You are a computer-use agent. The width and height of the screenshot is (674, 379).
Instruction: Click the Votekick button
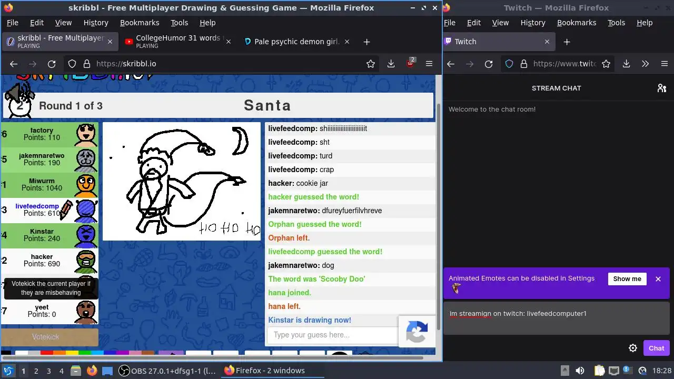click(x=49, y=337)
